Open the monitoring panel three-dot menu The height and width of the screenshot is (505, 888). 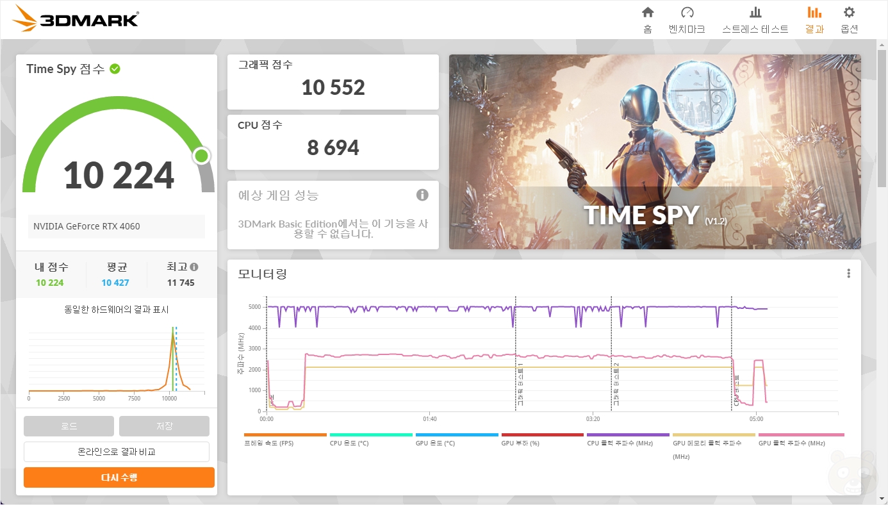click(848, 274)
